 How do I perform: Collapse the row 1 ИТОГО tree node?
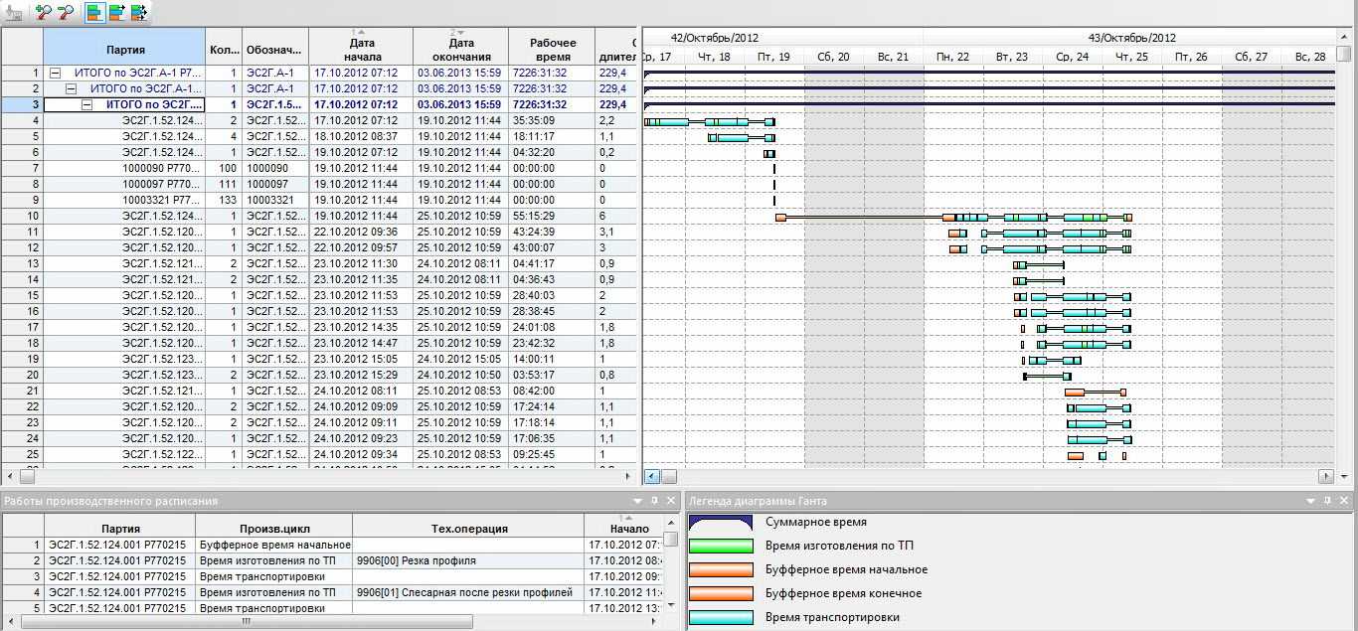[56, 73]
